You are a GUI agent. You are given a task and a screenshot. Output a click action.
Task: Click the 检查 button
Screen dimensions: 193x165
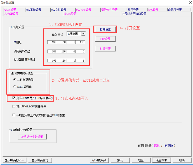141,160
